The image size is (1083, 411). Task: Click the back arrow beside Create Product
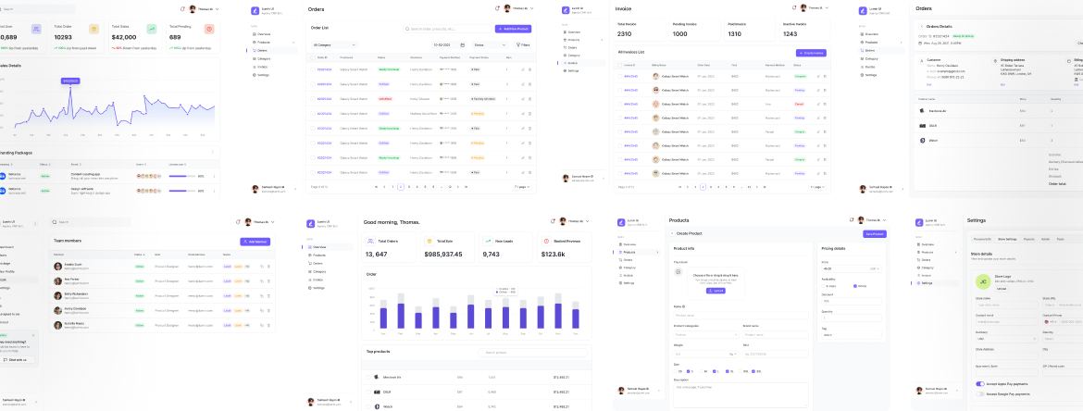point(673,233)
